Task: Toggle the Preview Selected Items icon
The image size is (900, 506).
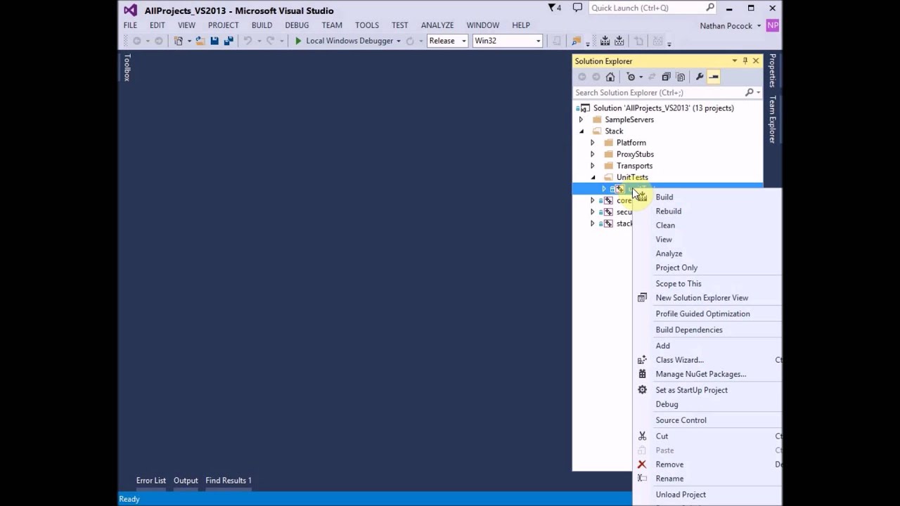Action: 714,77
